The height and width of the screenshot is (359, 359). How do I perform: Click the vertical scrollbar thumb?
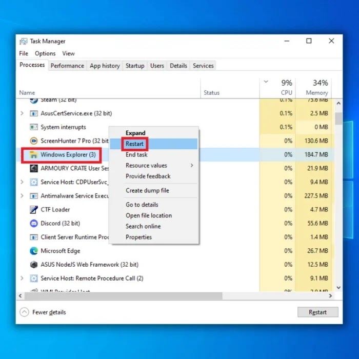point(338,118)
